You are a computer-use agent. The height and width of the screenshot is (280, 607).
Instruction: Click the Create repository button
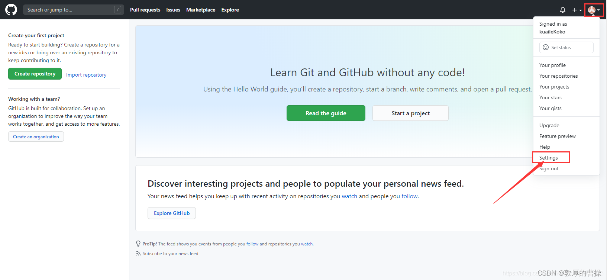(35, 74)
